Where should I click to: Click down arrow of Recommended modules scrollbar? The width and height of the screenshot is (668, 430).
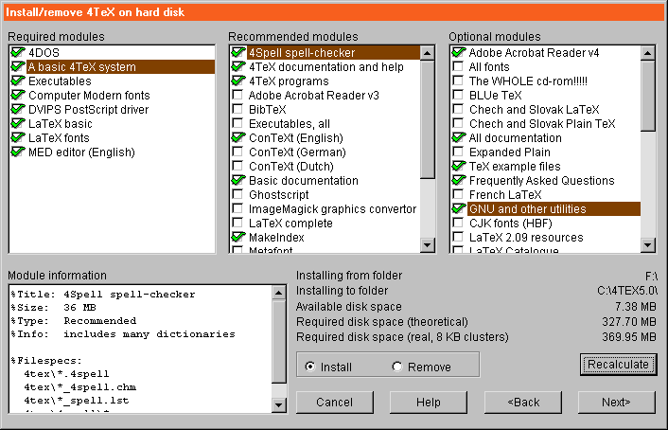(428, 245)
